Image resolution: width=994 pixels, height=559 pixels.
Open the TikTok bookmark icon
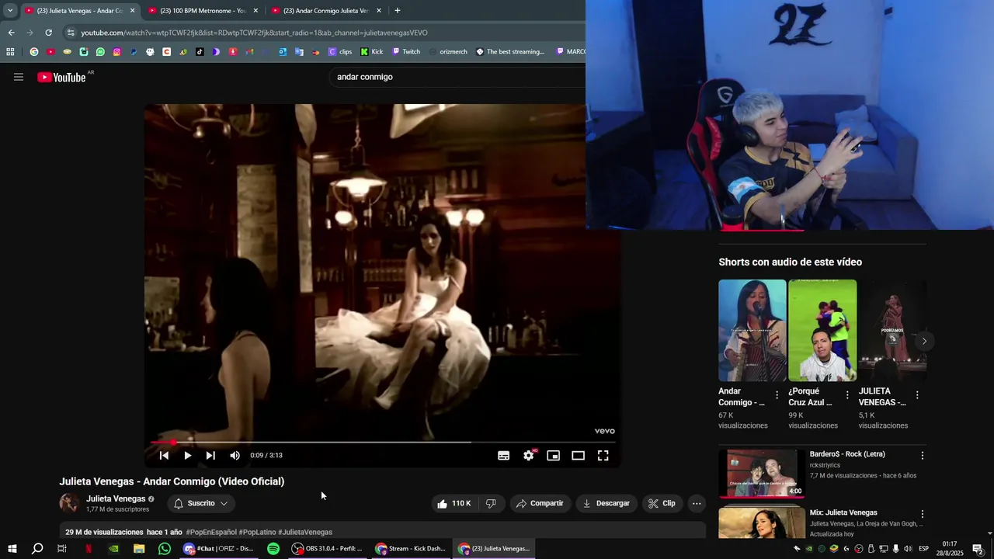click(200, 52)
